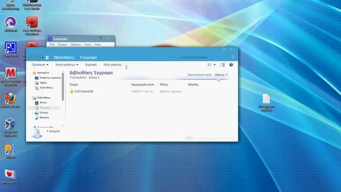Image resolution: width=341 pixels, height=192 pixels.
Task: Launch the CamStudio desktop shortcut
Action: click(11, 49)
